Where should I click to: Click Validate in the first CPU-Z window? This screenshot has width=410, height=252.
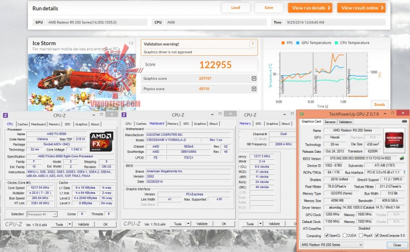click(x=83, y=224)
